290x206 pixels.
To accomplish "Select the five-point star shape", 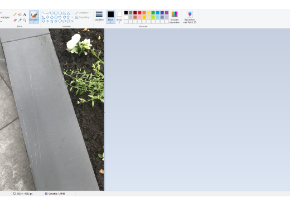I will point(52,21).
